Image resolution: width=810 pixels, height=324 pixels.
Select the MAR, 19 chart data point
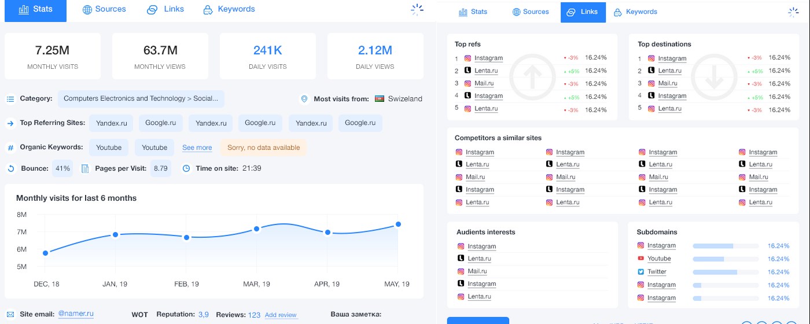click(x=257, y=229)
